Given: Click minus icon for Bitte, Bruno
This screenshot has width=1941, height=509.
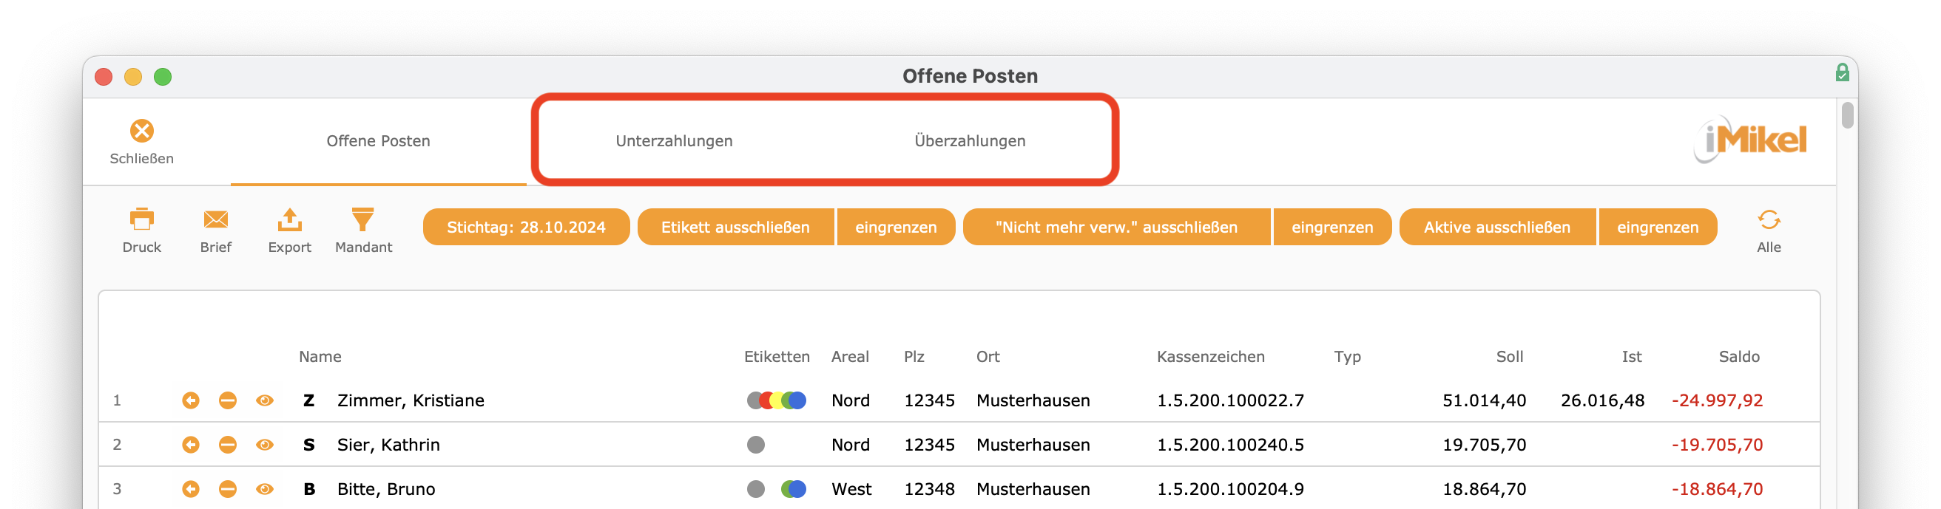Looking at the screenshot, I should pos(228,489).
